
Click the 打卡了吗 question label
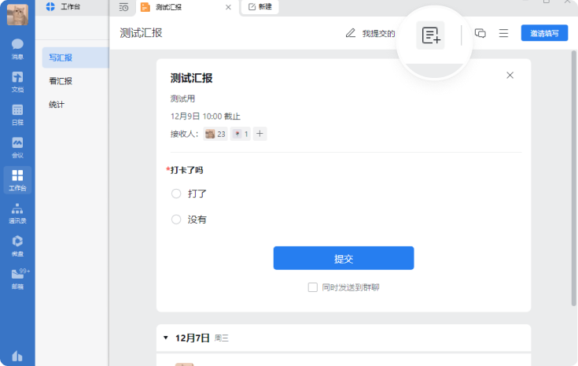click(186, 170)
